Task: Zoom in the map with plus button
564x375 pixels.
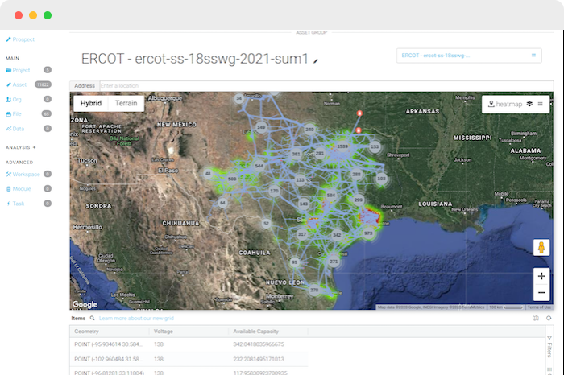Action: coord(541,276)
